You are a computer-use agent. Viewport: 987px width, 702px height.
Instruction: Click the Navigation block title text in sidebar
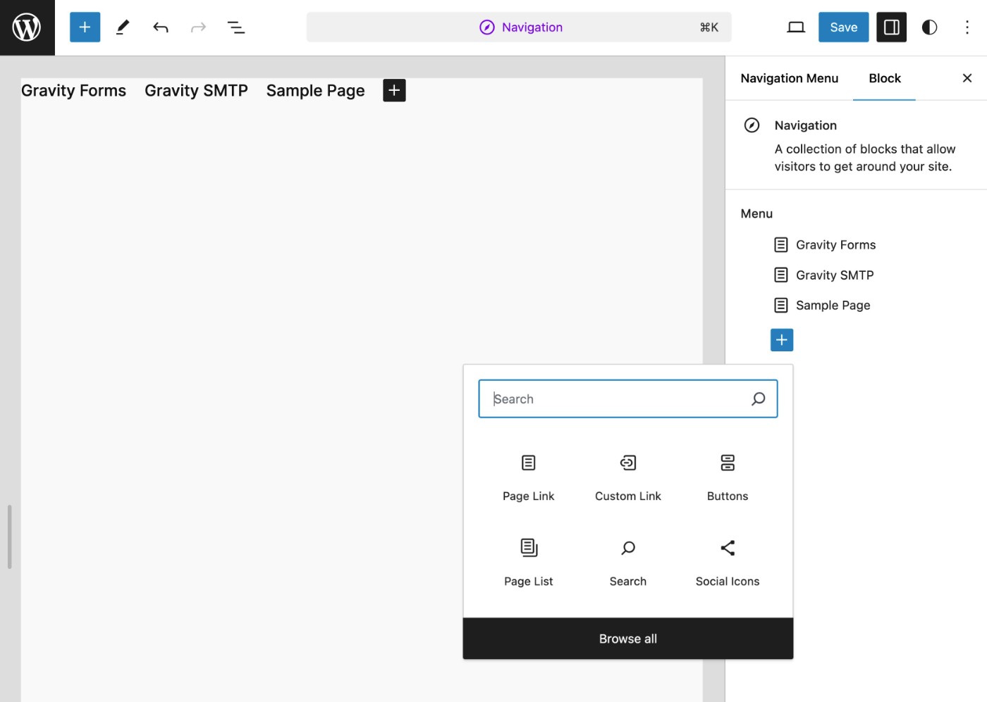805,125
